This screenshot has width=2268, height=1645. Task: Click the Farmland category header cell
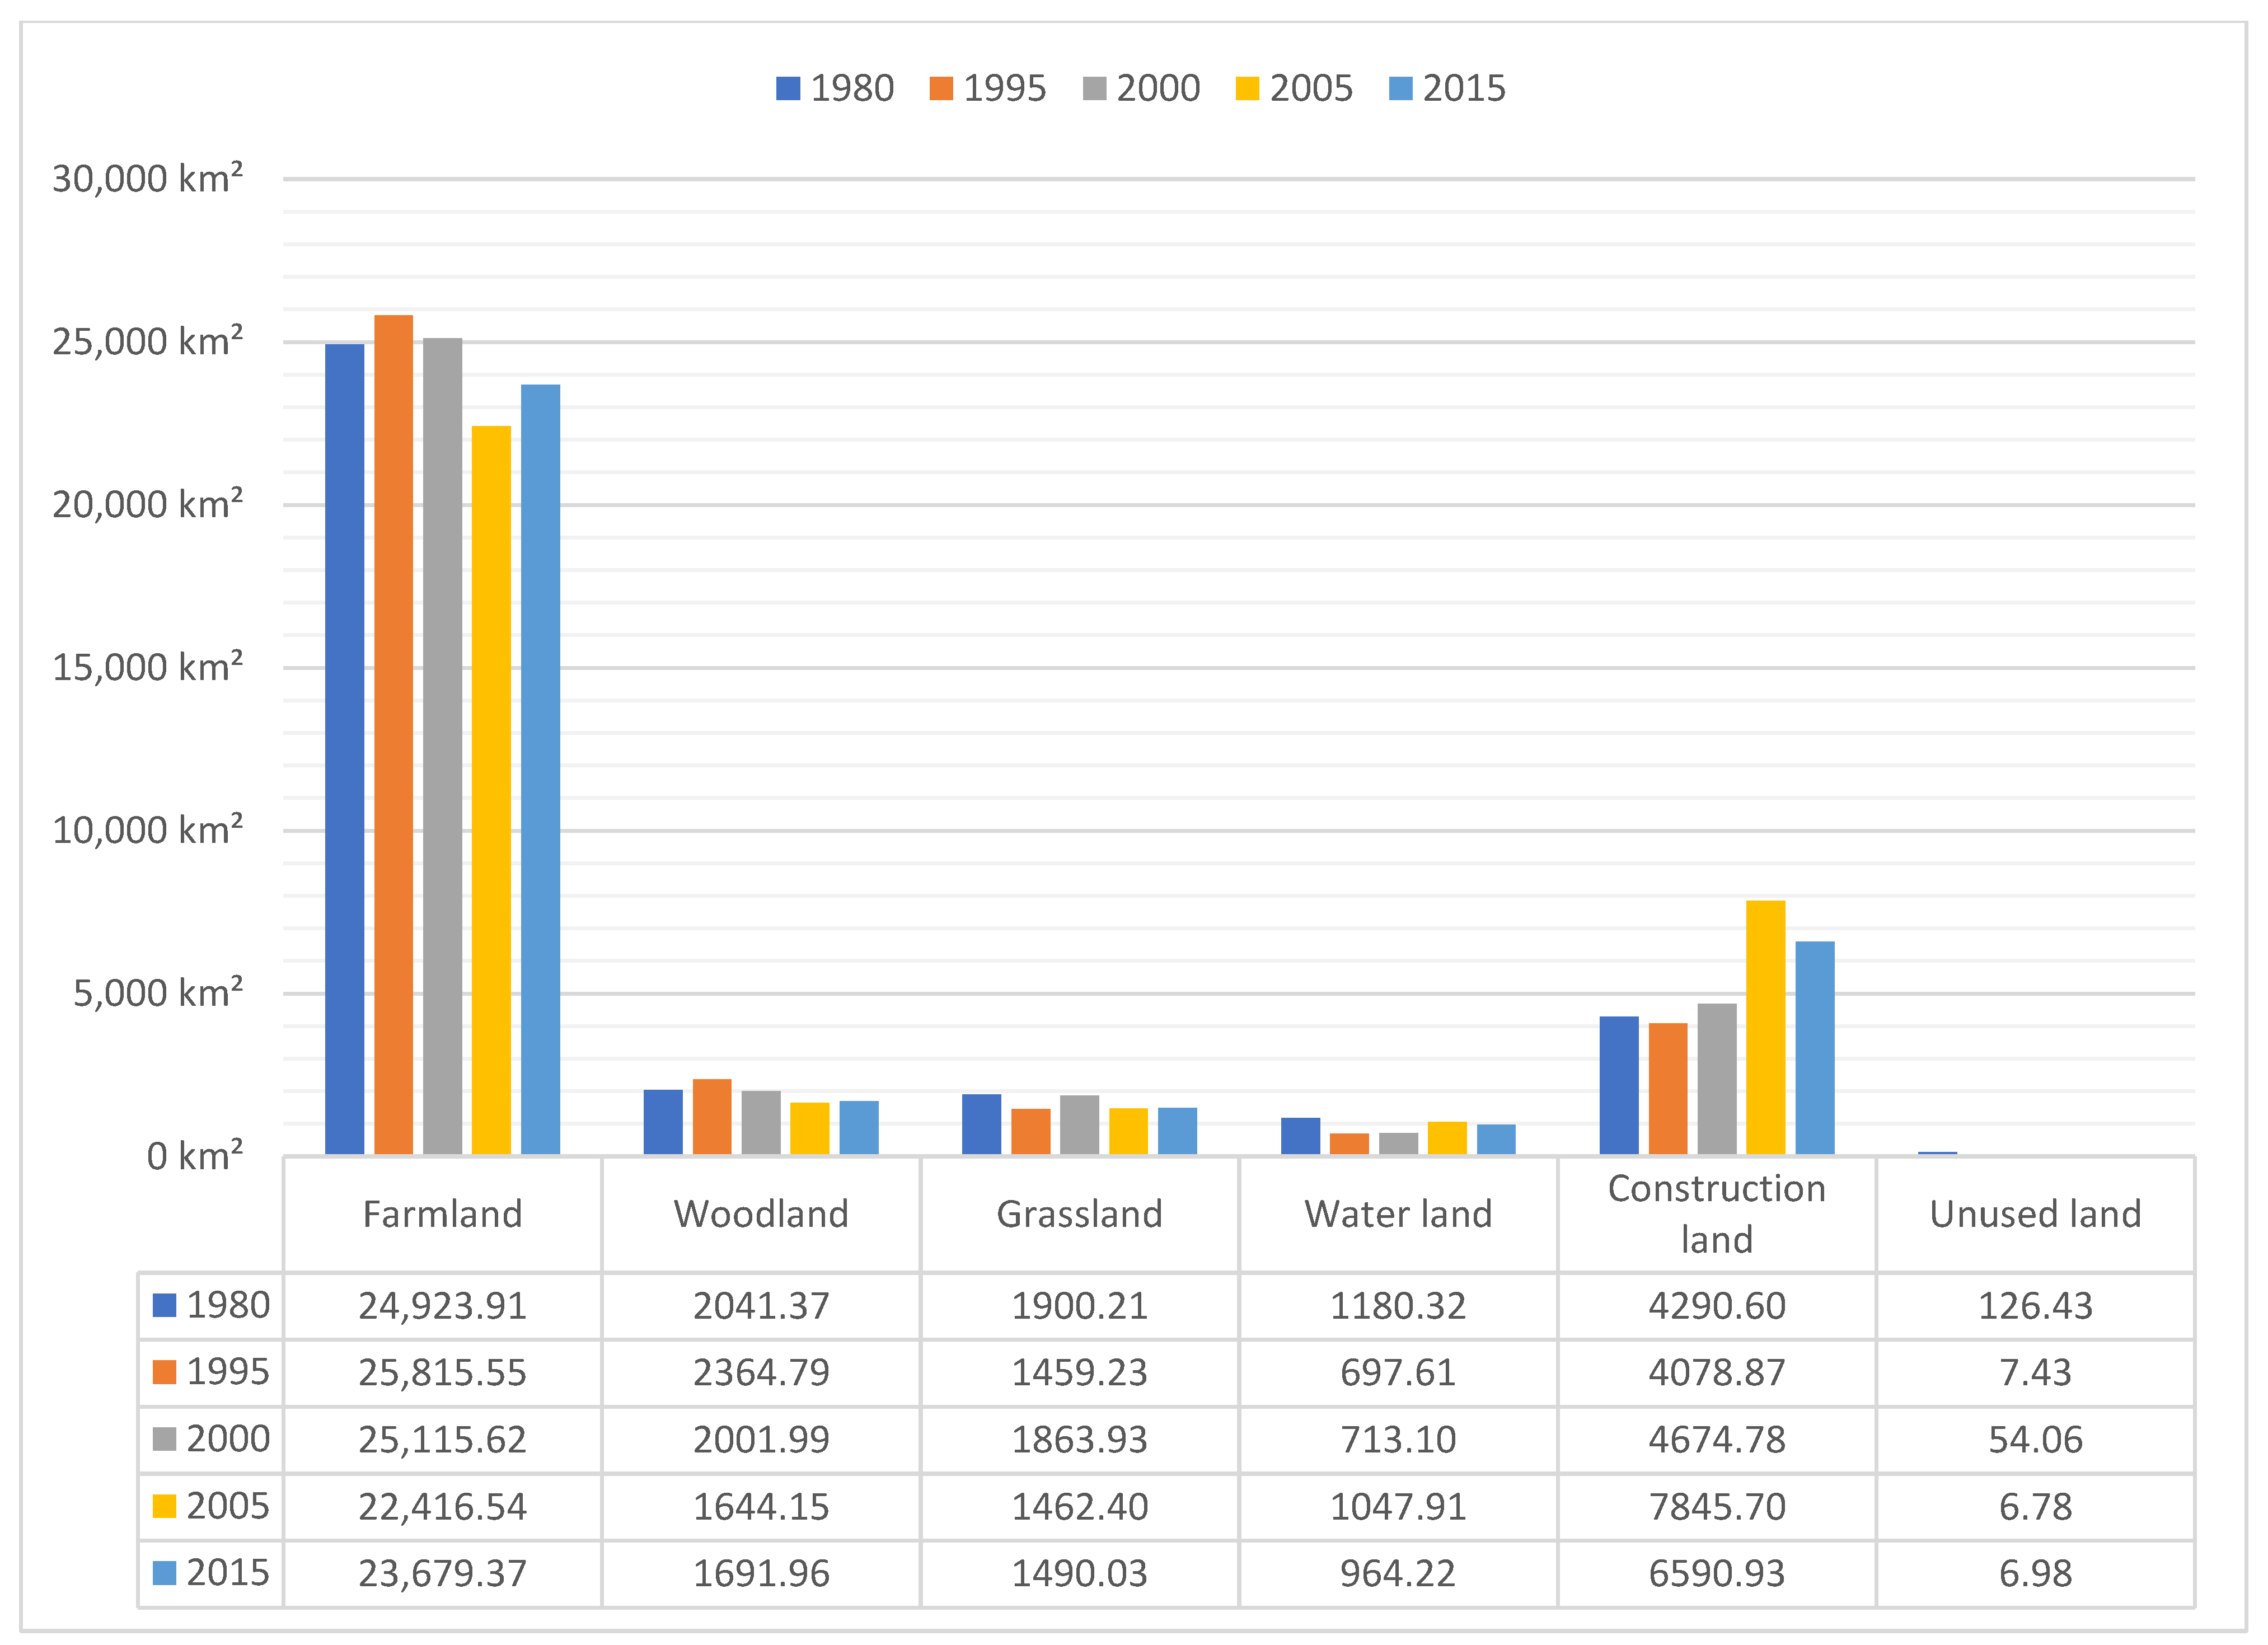tap(442, 1214)
